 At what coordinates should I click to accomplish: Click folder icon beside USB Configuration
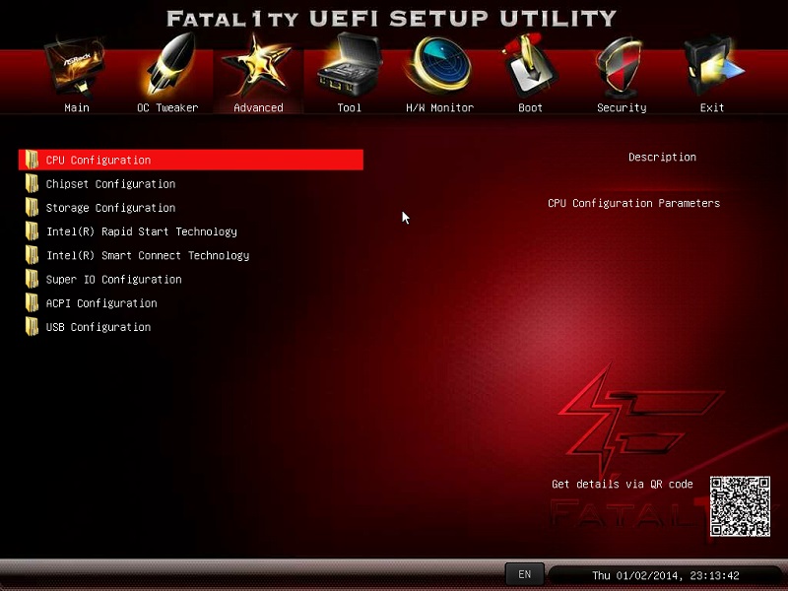32,327
